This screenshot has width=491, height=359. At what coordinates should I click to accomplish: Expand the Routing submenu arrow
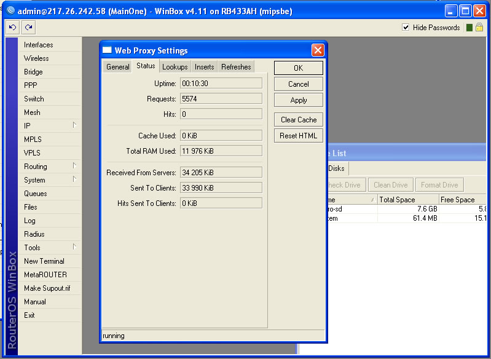click(x=74, y=166)
